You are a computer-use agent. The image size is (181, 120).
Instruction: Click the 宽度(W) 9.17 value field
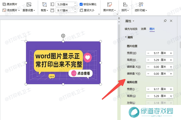(x=160, y=53)
